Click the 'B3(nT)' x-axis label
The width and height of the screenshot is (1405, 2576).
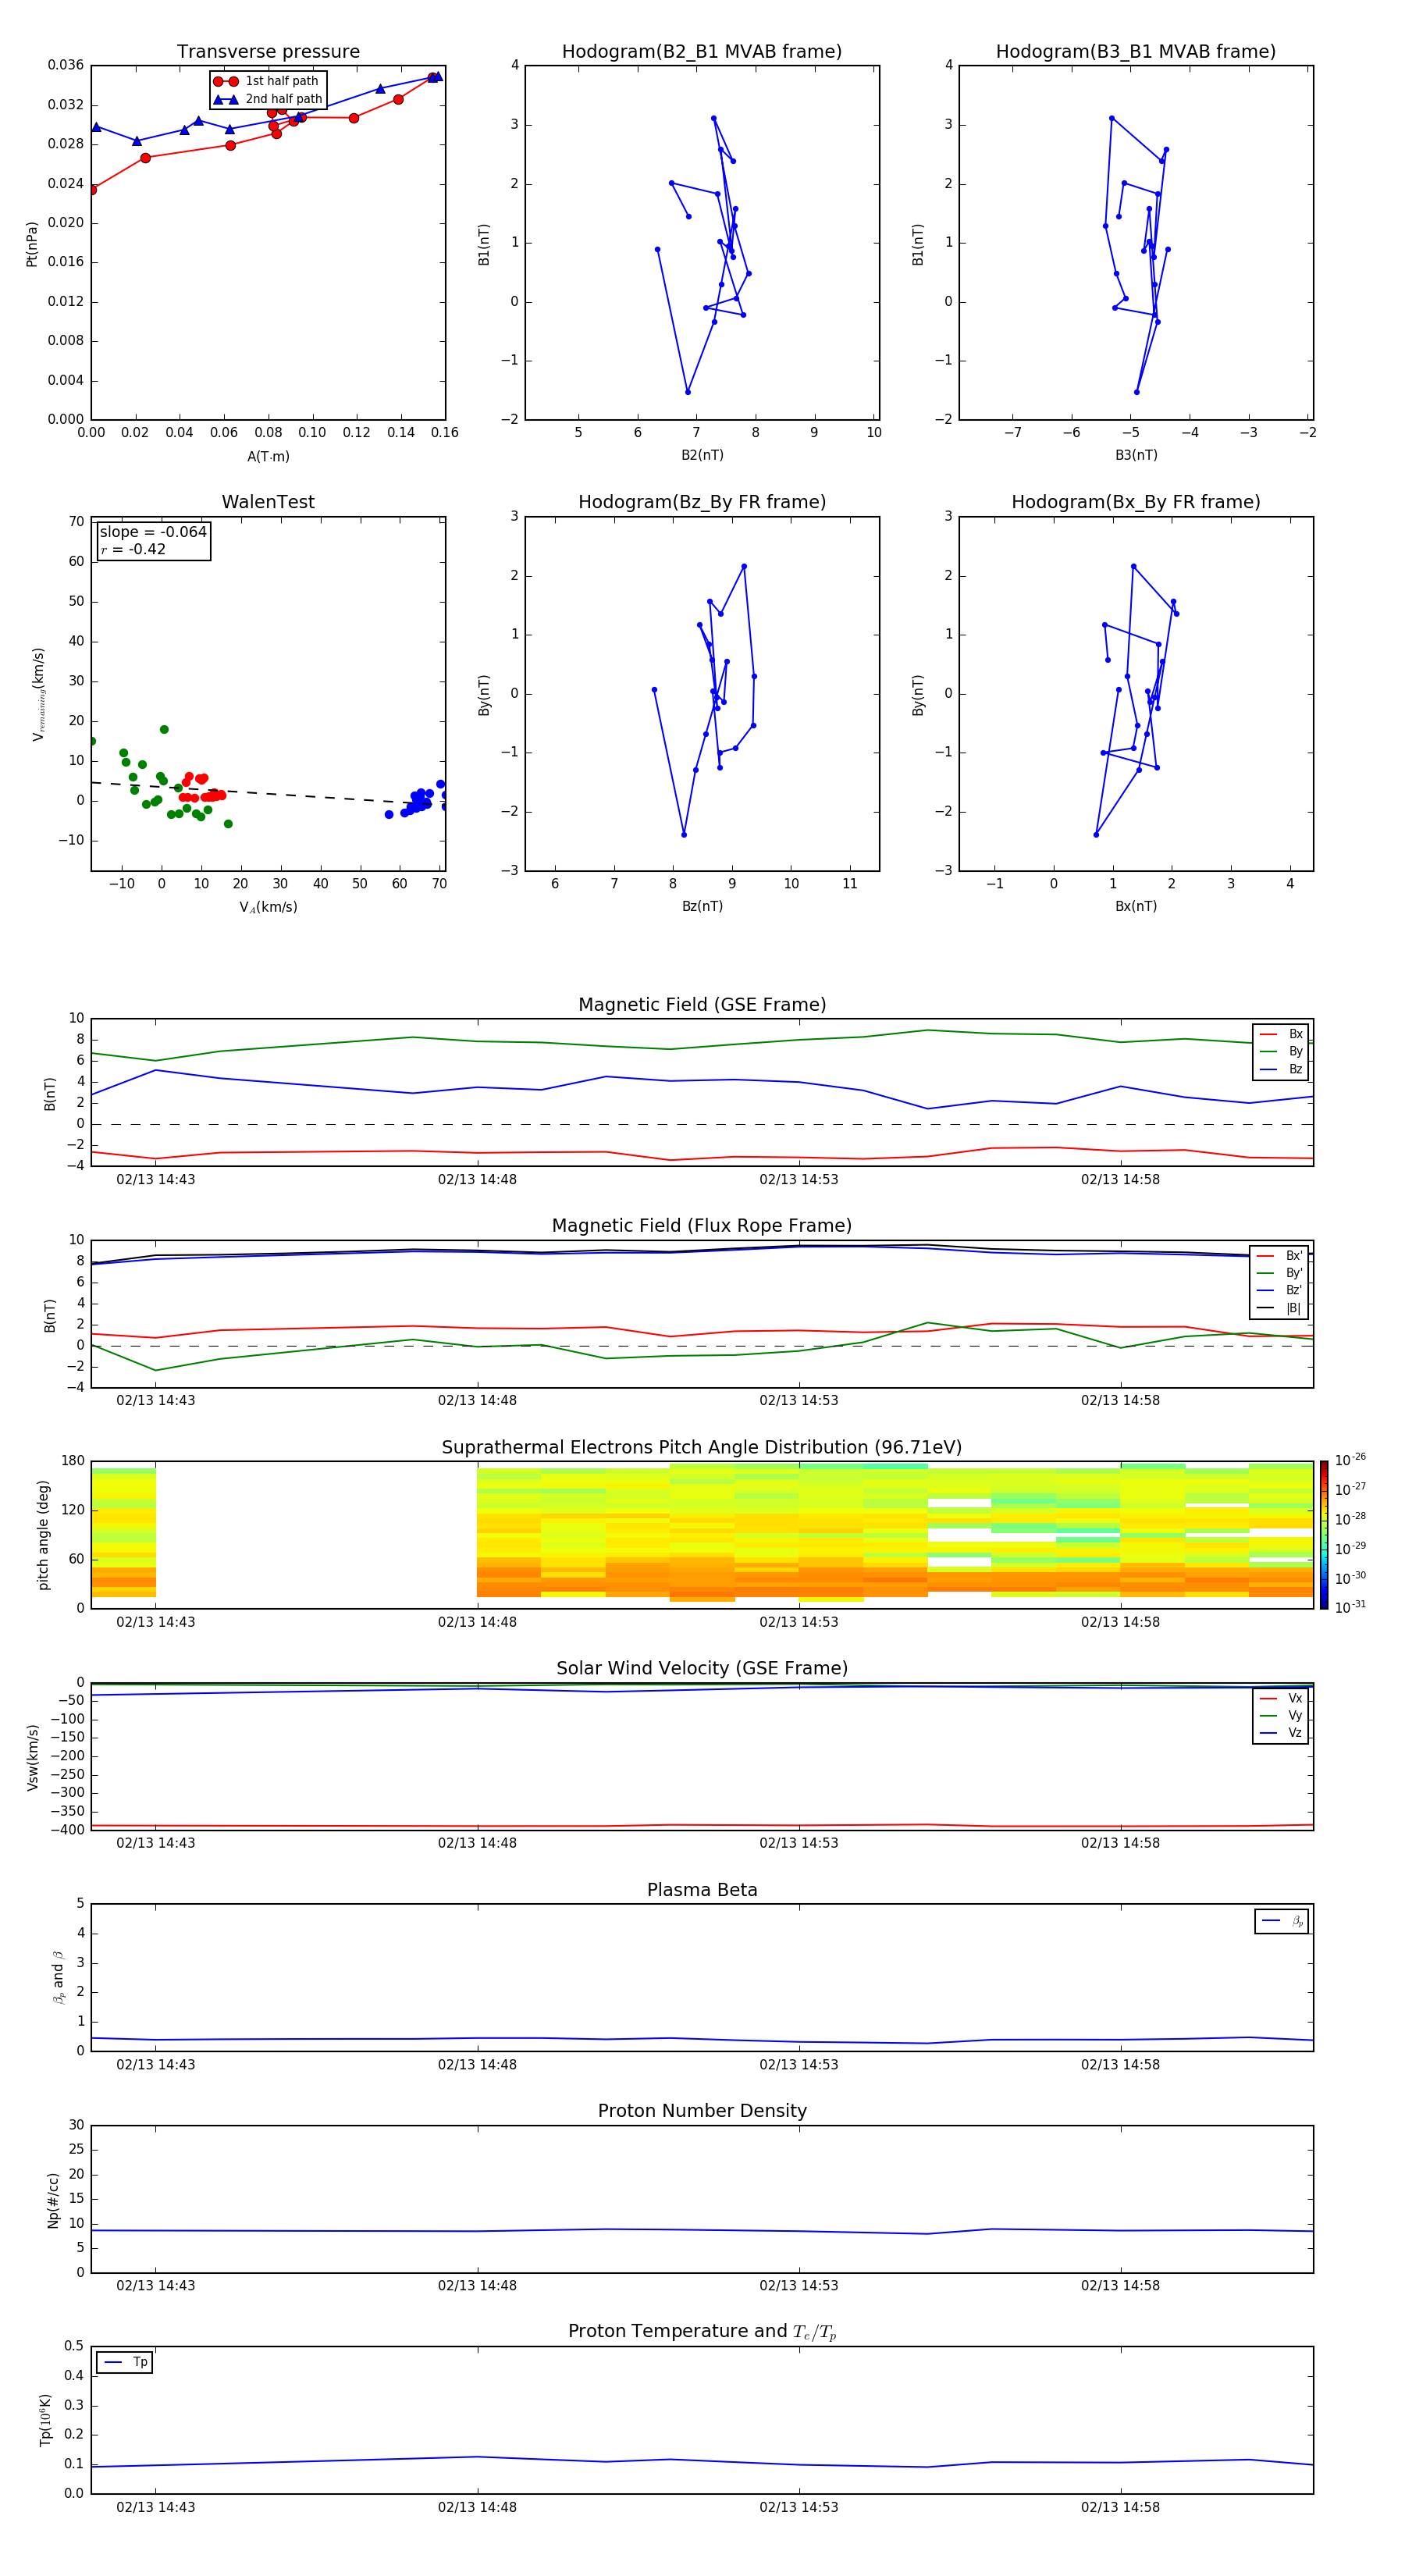[x=1136, y=455]
